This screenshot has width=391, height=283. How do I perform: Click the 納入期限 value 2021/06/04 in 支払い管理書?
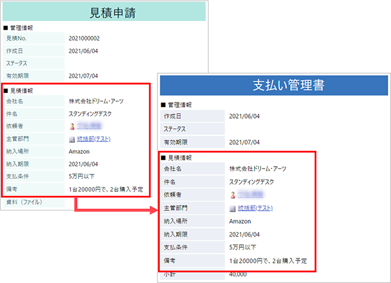coord(245,234)
